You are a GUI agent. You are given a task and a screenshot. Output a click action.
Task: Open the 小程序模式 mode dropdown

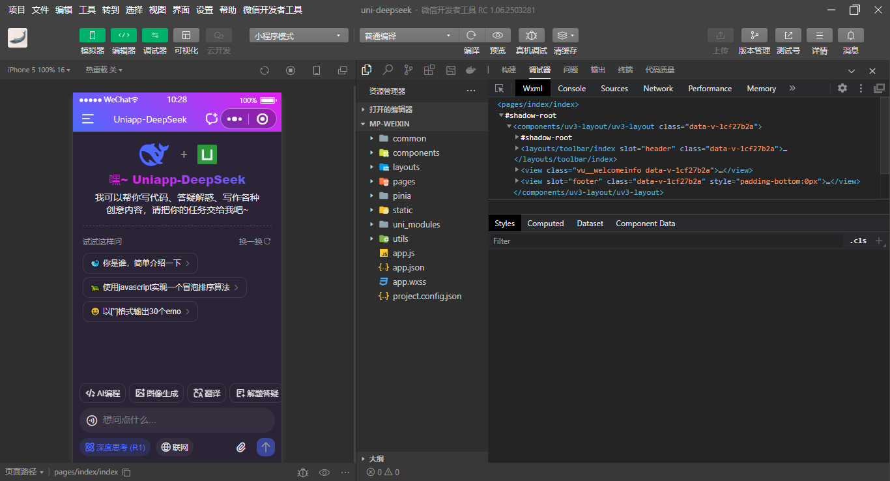[299, 36]
